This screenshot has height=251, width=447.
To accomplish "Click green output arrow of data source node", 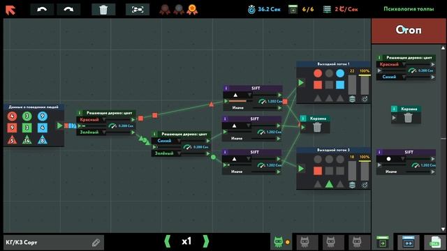I will coord(59,125).
